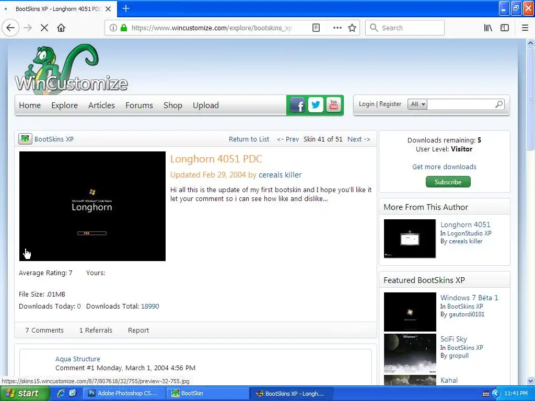Click the Report tab

click(138, 330)
